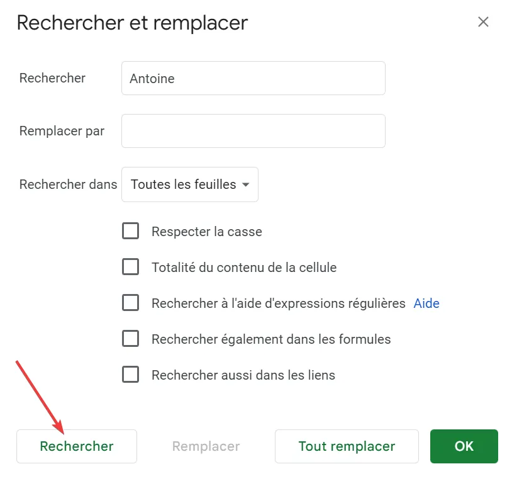Enable "Rechercher aussi dans les liens"
This screenshot has width=512, height=481.
[x=130, y=374]
